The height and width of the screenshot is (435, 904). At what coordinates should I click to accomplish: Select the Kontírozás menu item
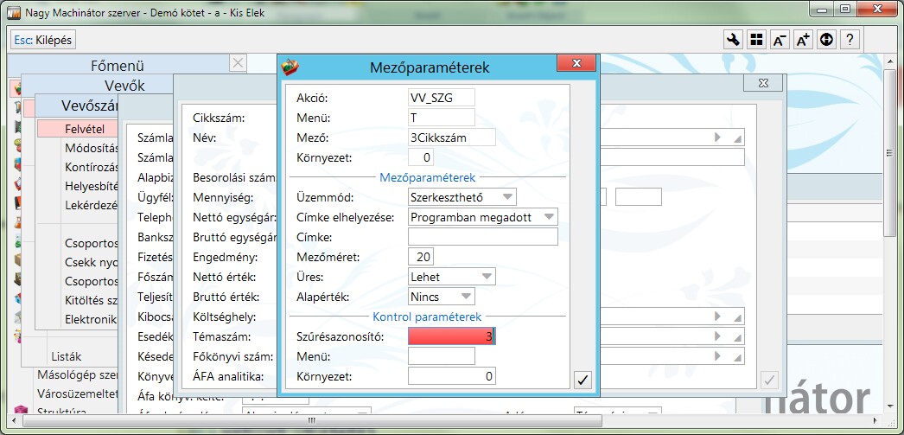(91, 167)
